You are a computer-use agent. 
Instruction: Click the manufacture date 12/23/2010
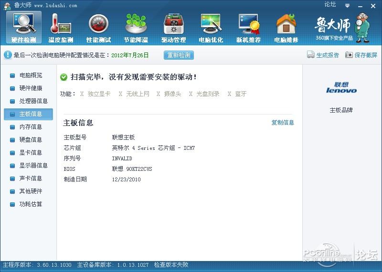[x=126, y=179]
